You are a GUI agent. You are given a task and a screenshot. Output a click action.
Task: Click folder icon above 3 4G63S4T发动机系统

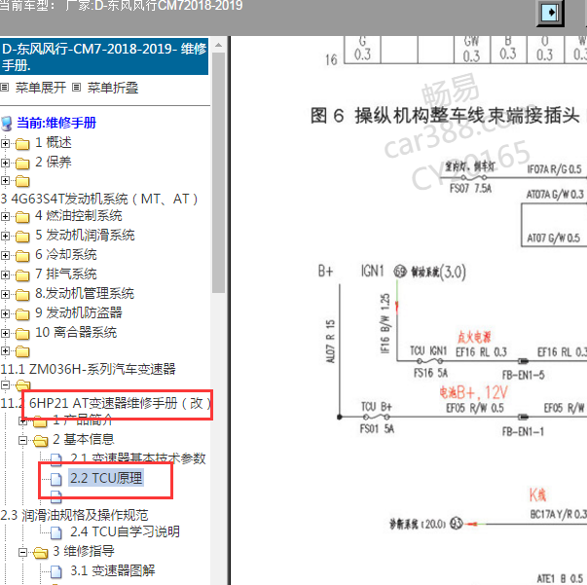point(22,181)
